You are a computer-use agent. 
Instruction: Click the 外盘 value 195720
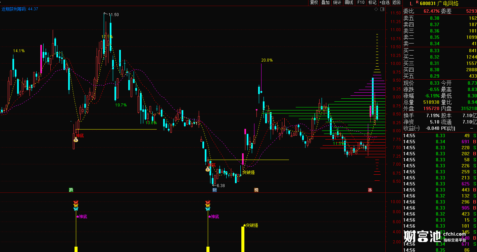[x=431, y=108]
